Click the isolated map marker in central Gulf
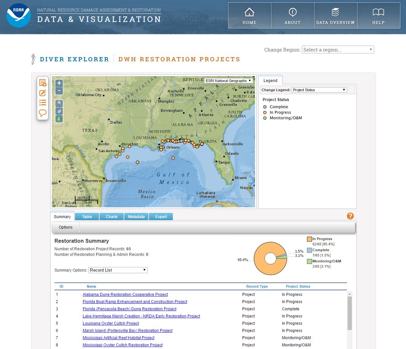 pos(173,158)
